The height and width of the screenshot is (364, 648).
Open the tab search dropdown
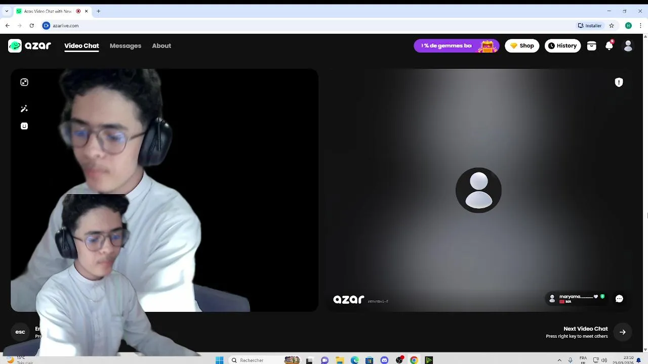(7, 11)
